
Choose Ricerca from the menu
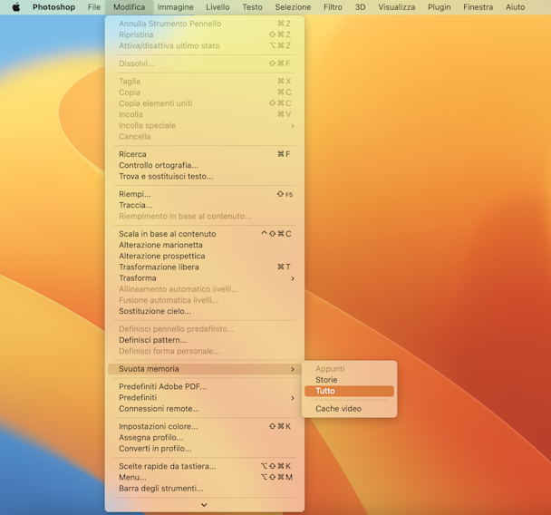[205, 154]
